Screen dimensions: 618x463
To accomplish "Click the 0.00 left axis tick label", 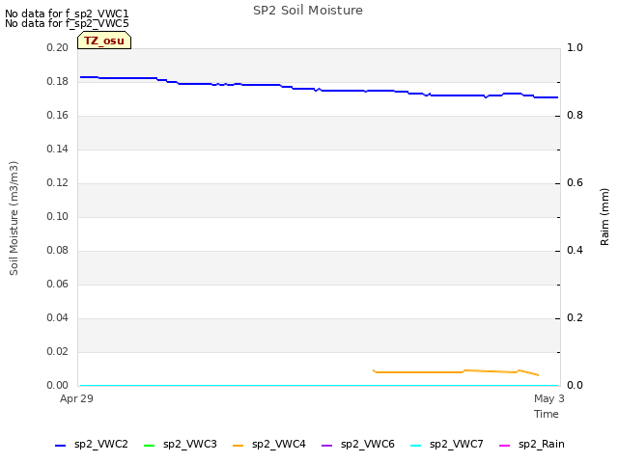I will 58,385.
